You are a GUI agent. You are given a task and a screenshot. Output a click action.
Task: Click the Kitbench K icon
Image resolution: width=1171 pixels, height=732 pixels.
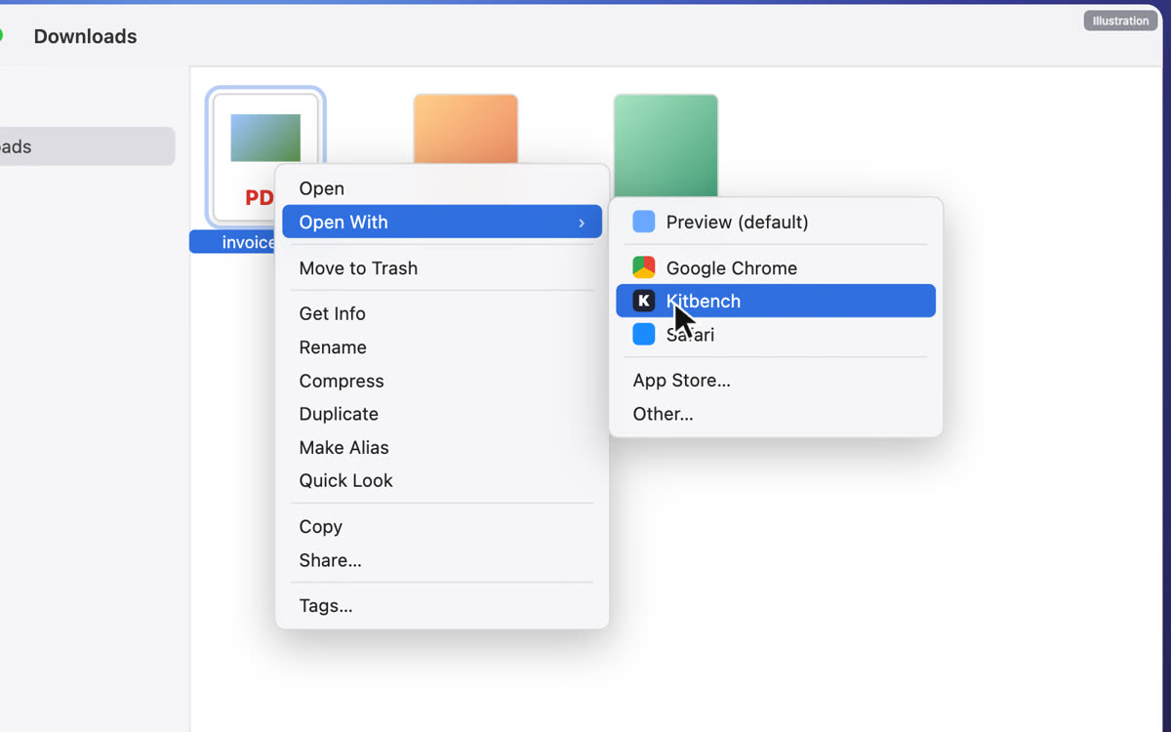(x=644, y=301)
